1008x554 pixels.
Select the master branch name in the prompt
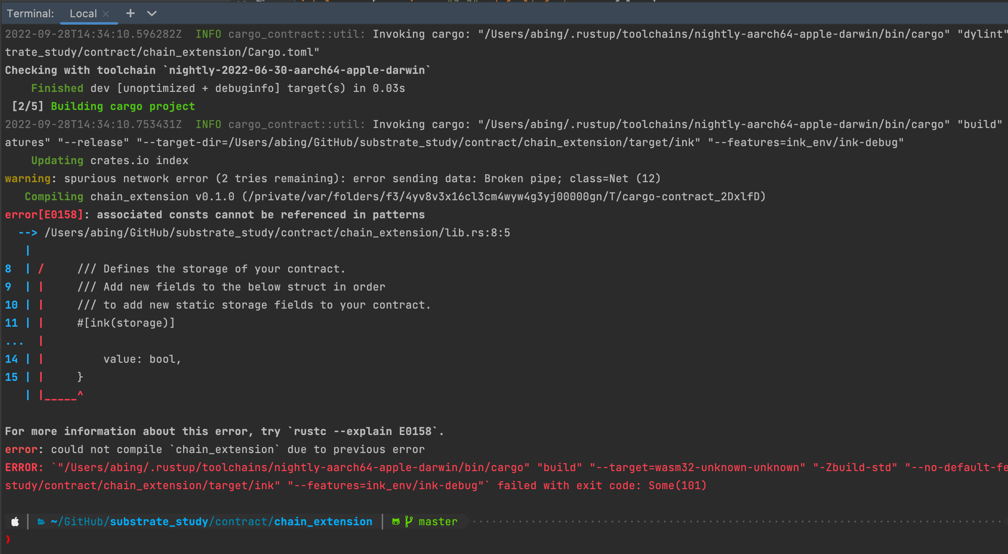click(x=438, y=521)
